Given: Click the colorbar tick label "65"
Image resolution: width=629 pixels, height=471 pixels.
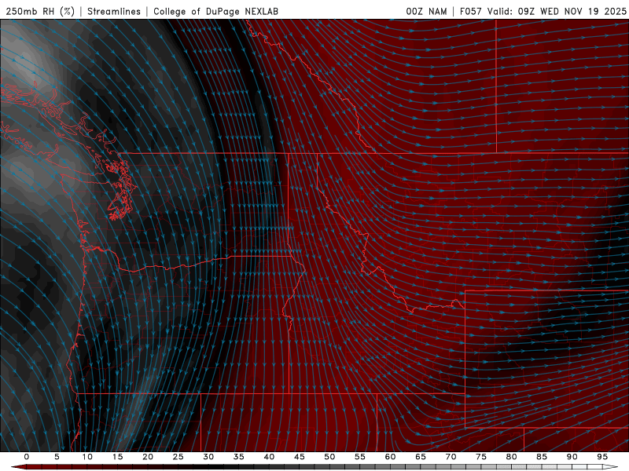Looking at the screenshot, I should [x=421, y=457].
